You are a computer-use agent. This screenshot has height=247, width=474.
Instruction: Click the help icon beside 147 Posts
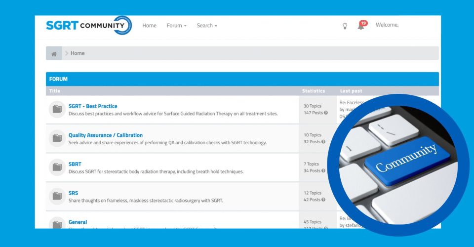pos(325,113)
